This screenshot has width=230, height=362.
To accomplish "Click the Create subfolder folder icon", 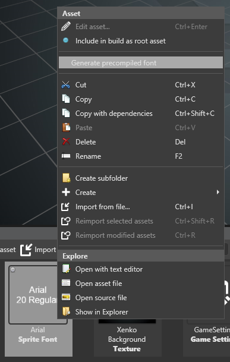I will tap(67, 178).
